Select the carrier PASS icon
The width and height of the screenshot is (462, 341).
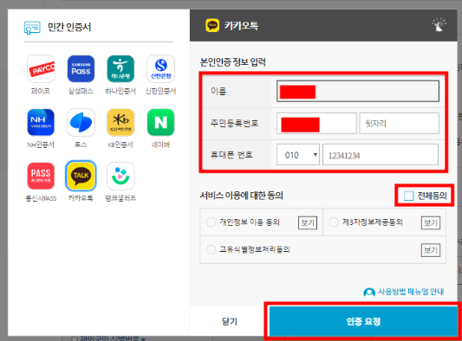tap(41, 176)
